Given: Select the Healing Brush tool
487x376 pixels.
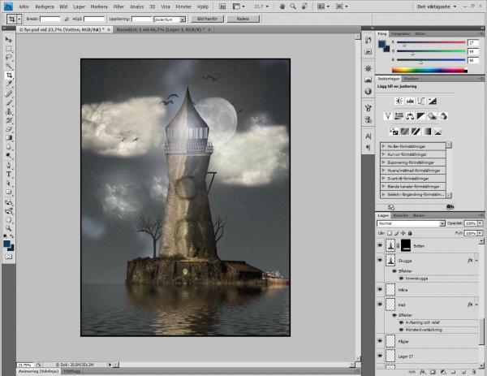Looking at the screenshot, I should click(x=8, y=94).
